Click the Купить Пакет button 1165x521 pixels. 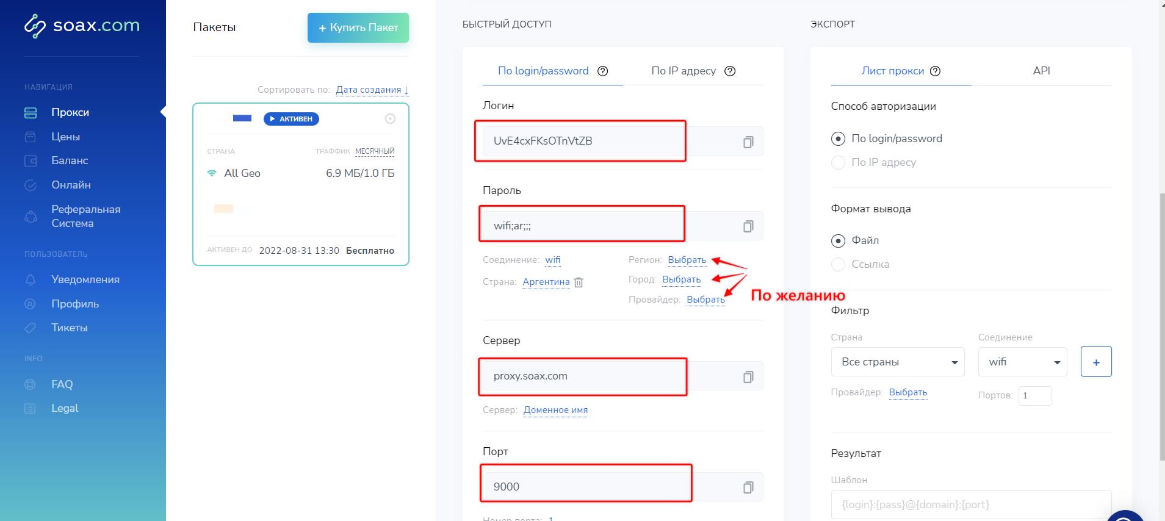coord(358,28)
